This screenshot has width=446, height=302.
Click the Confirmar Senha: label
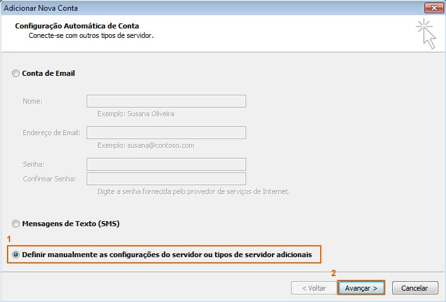click(x=49, y=179)
